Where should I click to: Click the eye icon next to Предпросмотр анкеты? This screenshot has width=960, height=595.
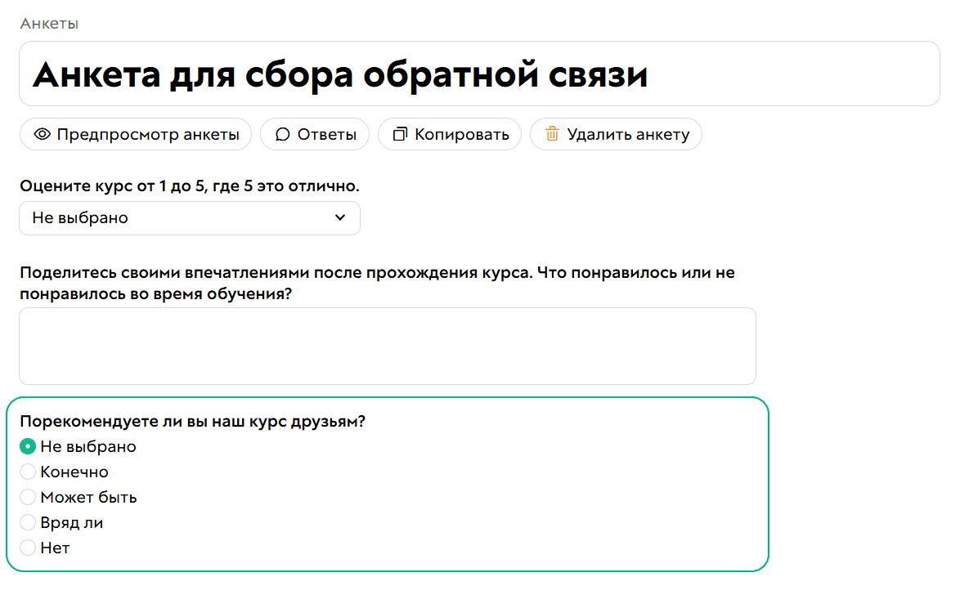44,134
